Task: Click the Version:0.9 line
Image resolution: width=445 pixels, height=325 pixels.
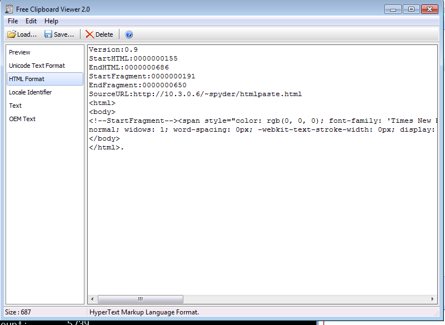Action: point(113,49)
